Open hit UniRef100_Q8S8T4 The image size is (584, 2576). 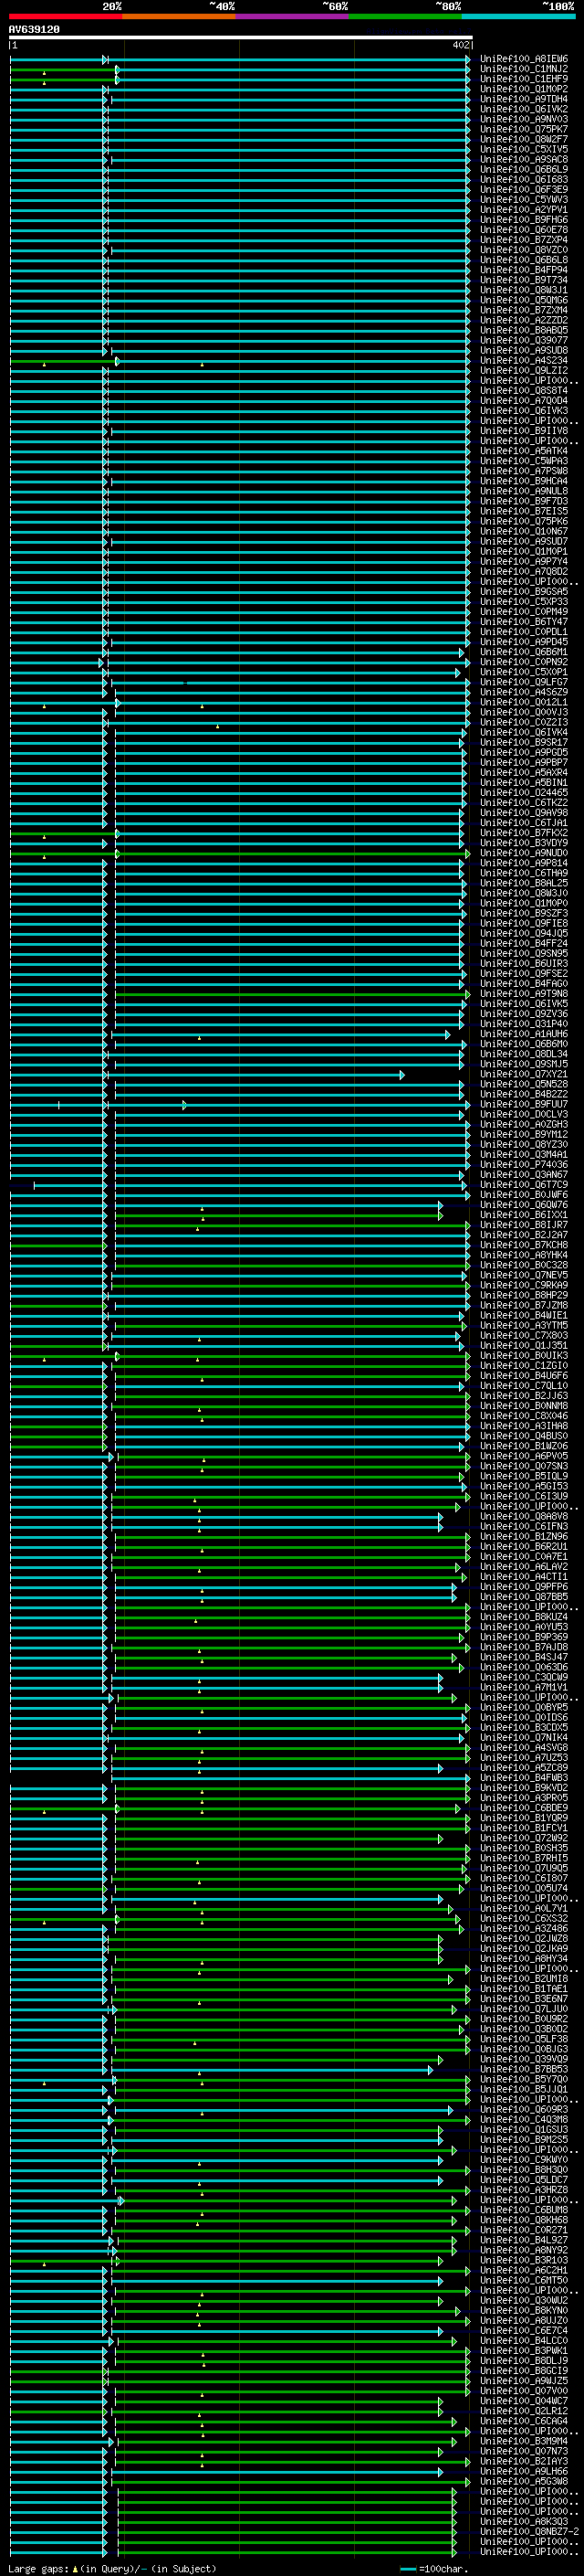[x=524, y=391]
